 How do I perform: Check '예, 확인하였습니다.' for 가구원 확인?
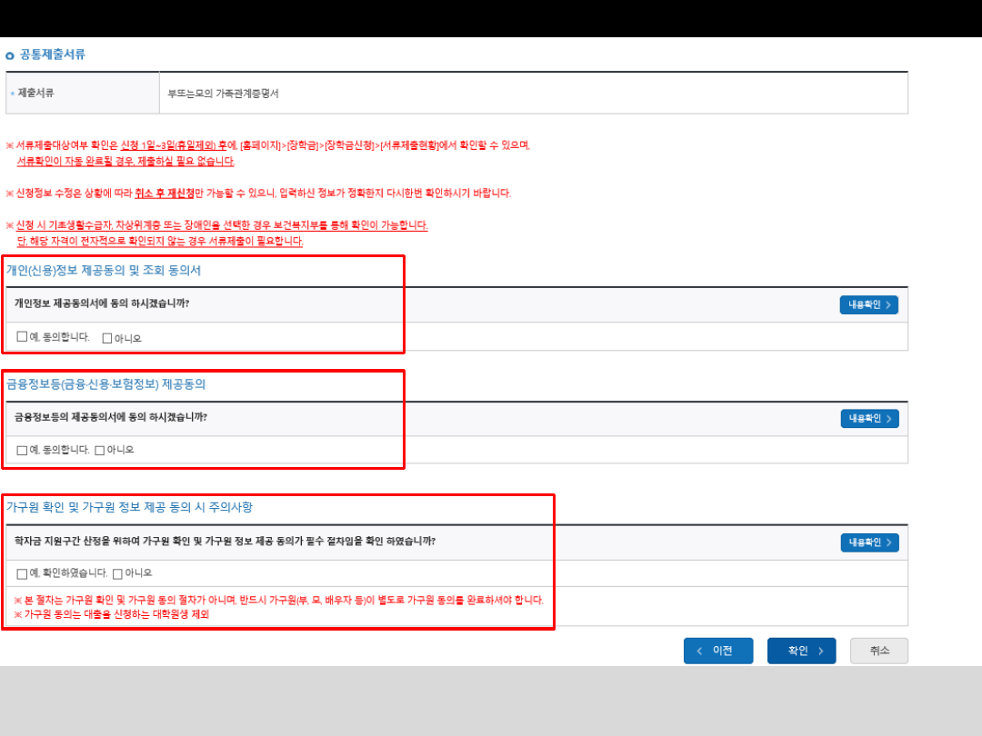point(22,573)
